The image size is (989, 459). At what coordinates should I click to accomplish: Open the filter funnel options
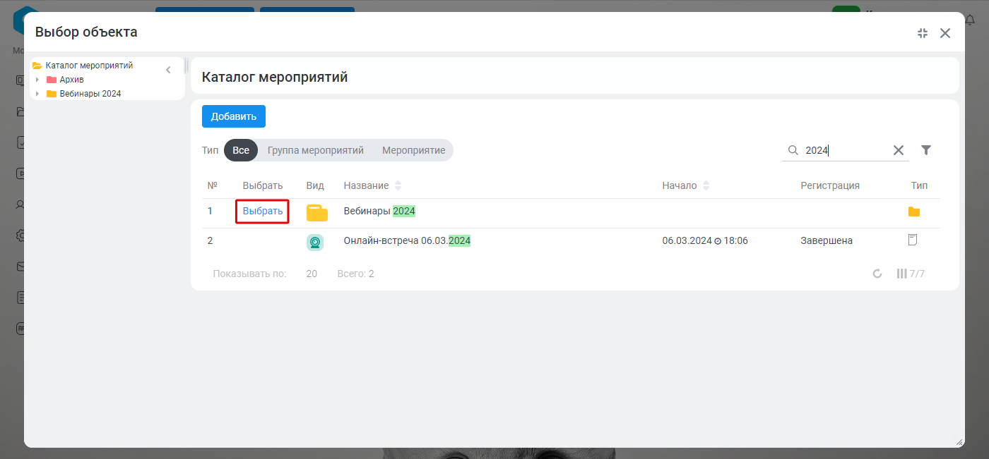(926, 150)
